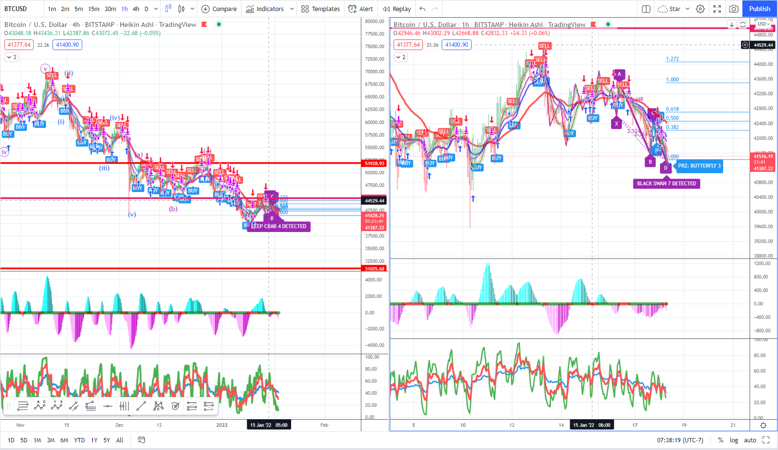
Task: Create an Alert
Action: tap(360, 9)
